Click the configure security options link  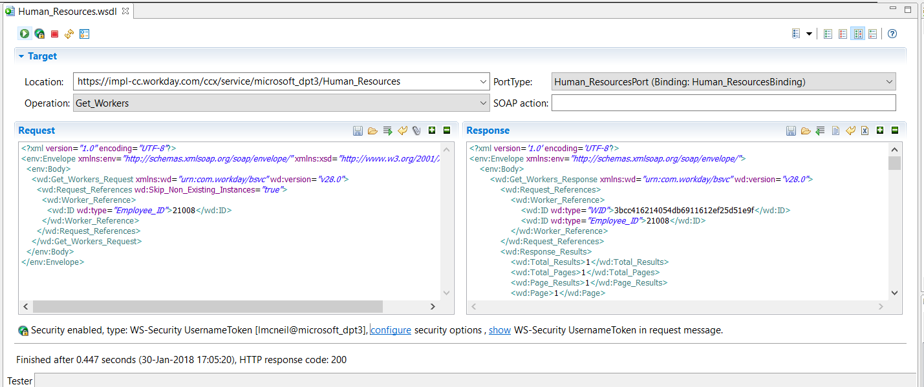click(x=390, y=330)
